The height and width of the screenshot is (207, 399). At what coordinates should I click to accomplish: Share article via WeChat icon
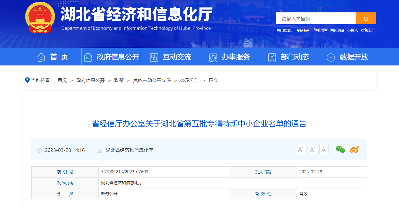tap(341, 149)
